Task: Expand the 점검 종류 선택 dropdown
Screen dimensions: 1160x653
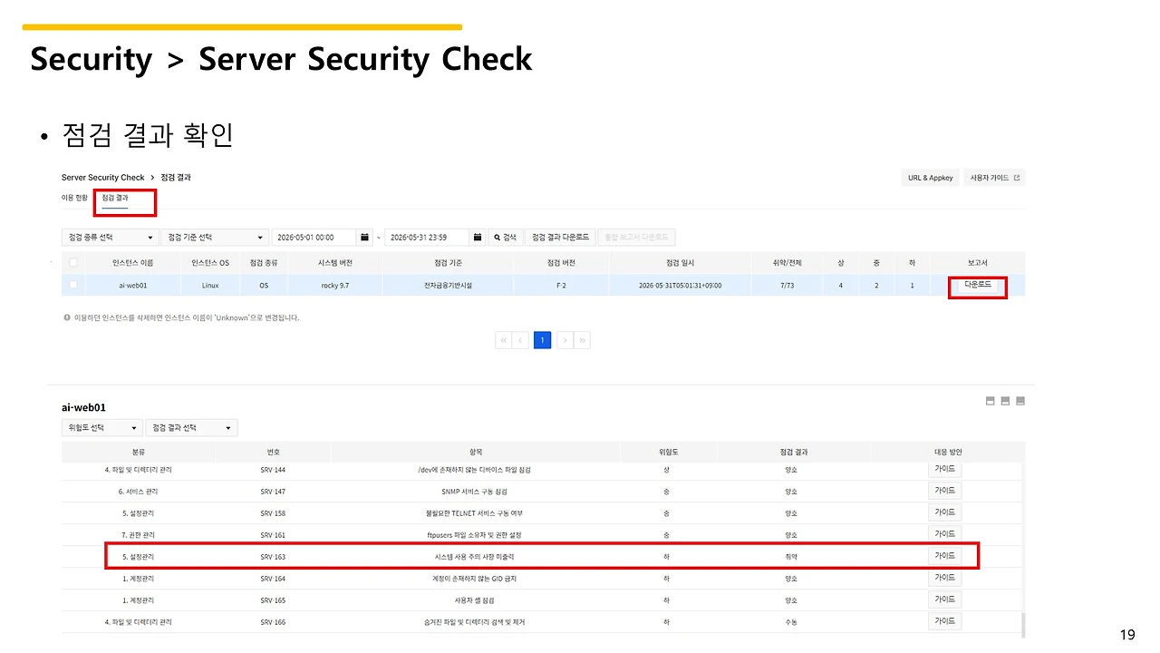Action: [110, 237]
